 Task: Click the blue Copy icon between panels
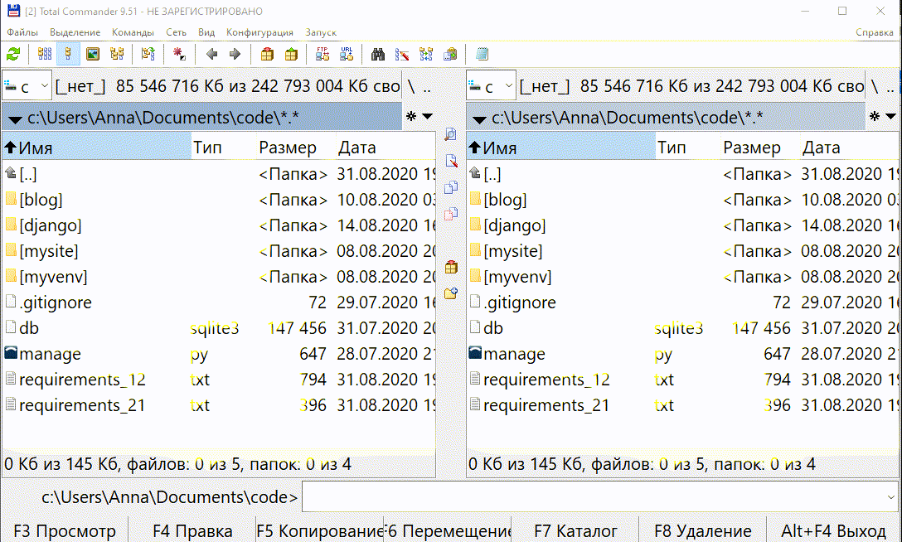pyautogui.click(x=451, y=187)
